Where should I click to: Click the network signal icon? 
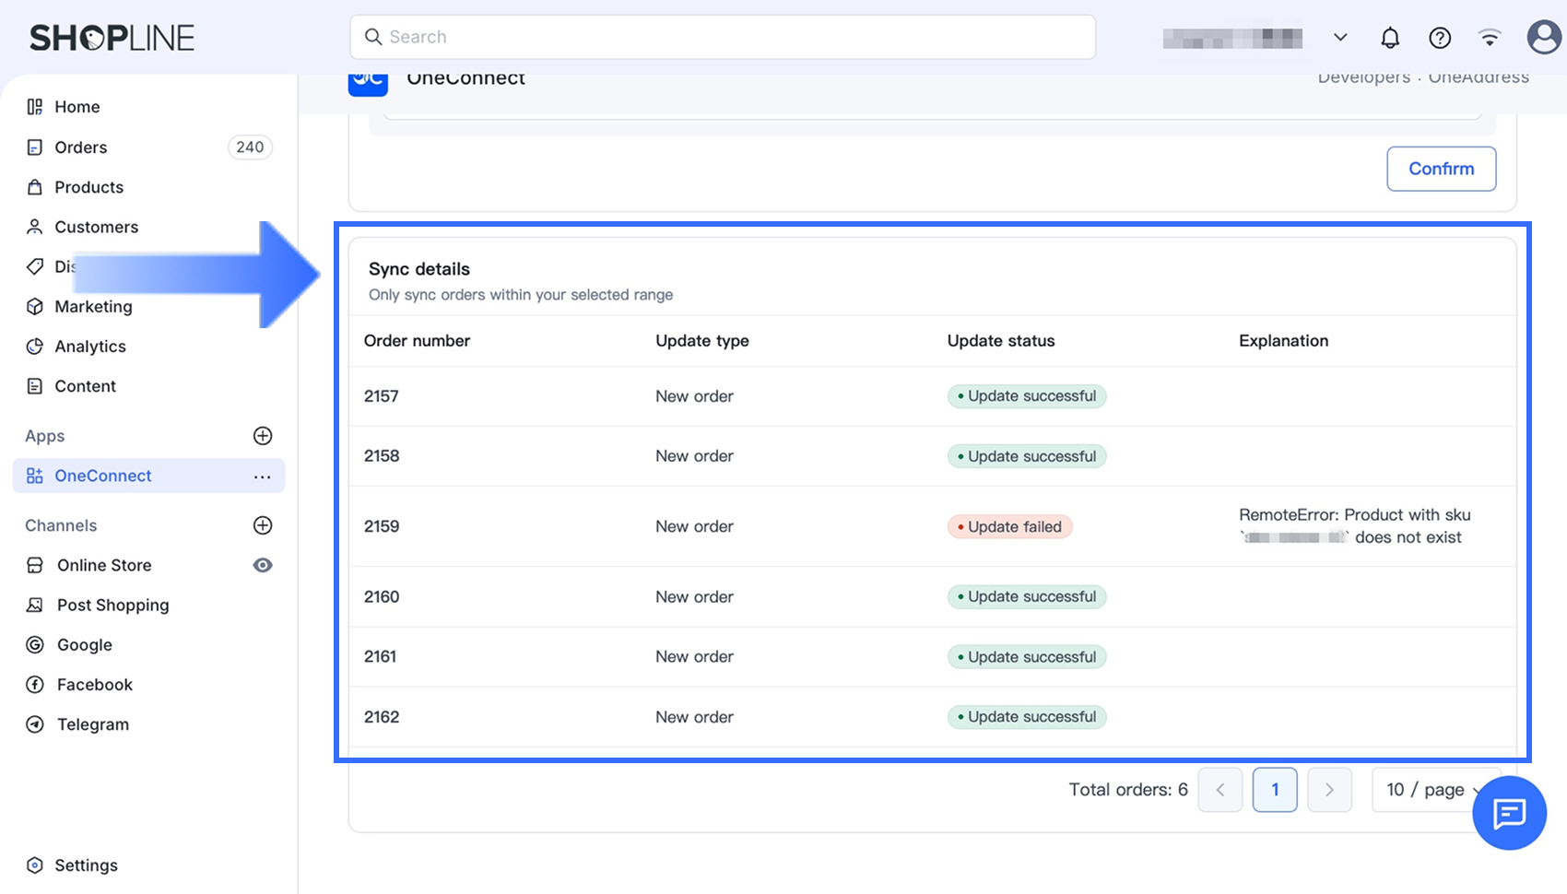pyautogui.click(x=1490, y=38)
